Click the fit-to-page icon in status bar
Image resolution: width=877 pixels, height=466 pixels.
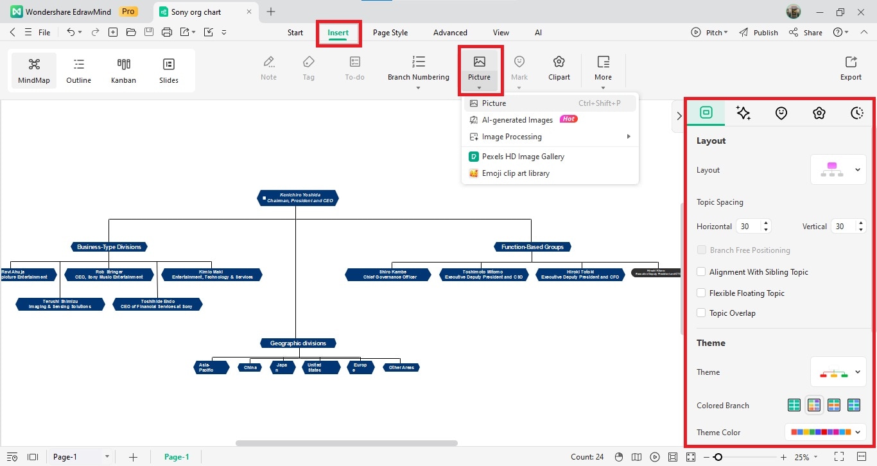672,457
